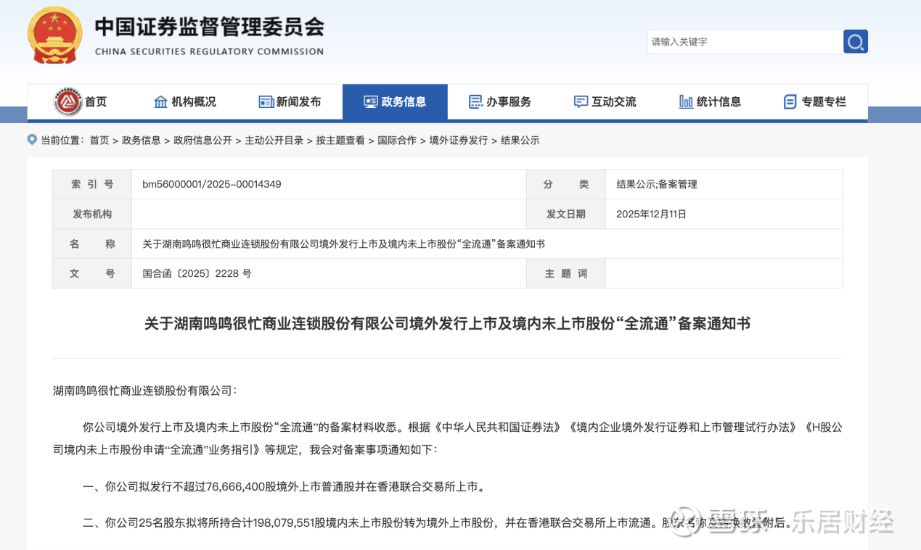921x550 pixels.
Task: Click breadcrumb link 主动公开目录
Action: pyautogui.click(x=274, y=140)
